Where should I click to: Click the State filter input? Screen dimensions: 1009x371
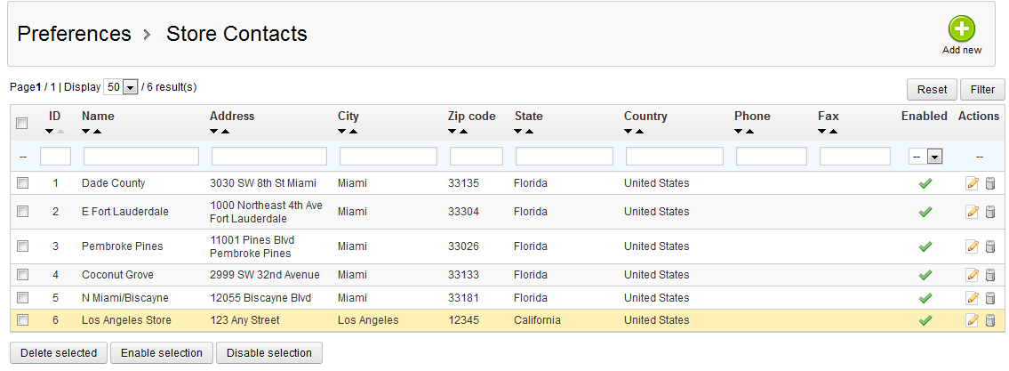(565, 157)
